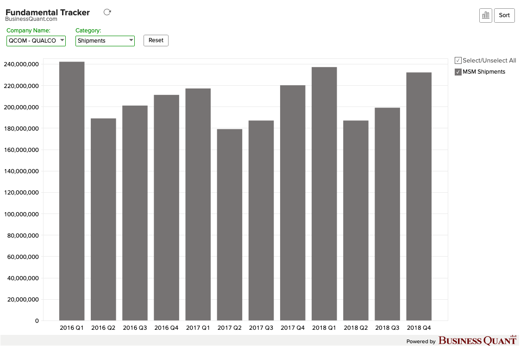Screen dimensions: 520x346
Task: Select the 2017 Q2 bar
Action: [x=230, y=225]
